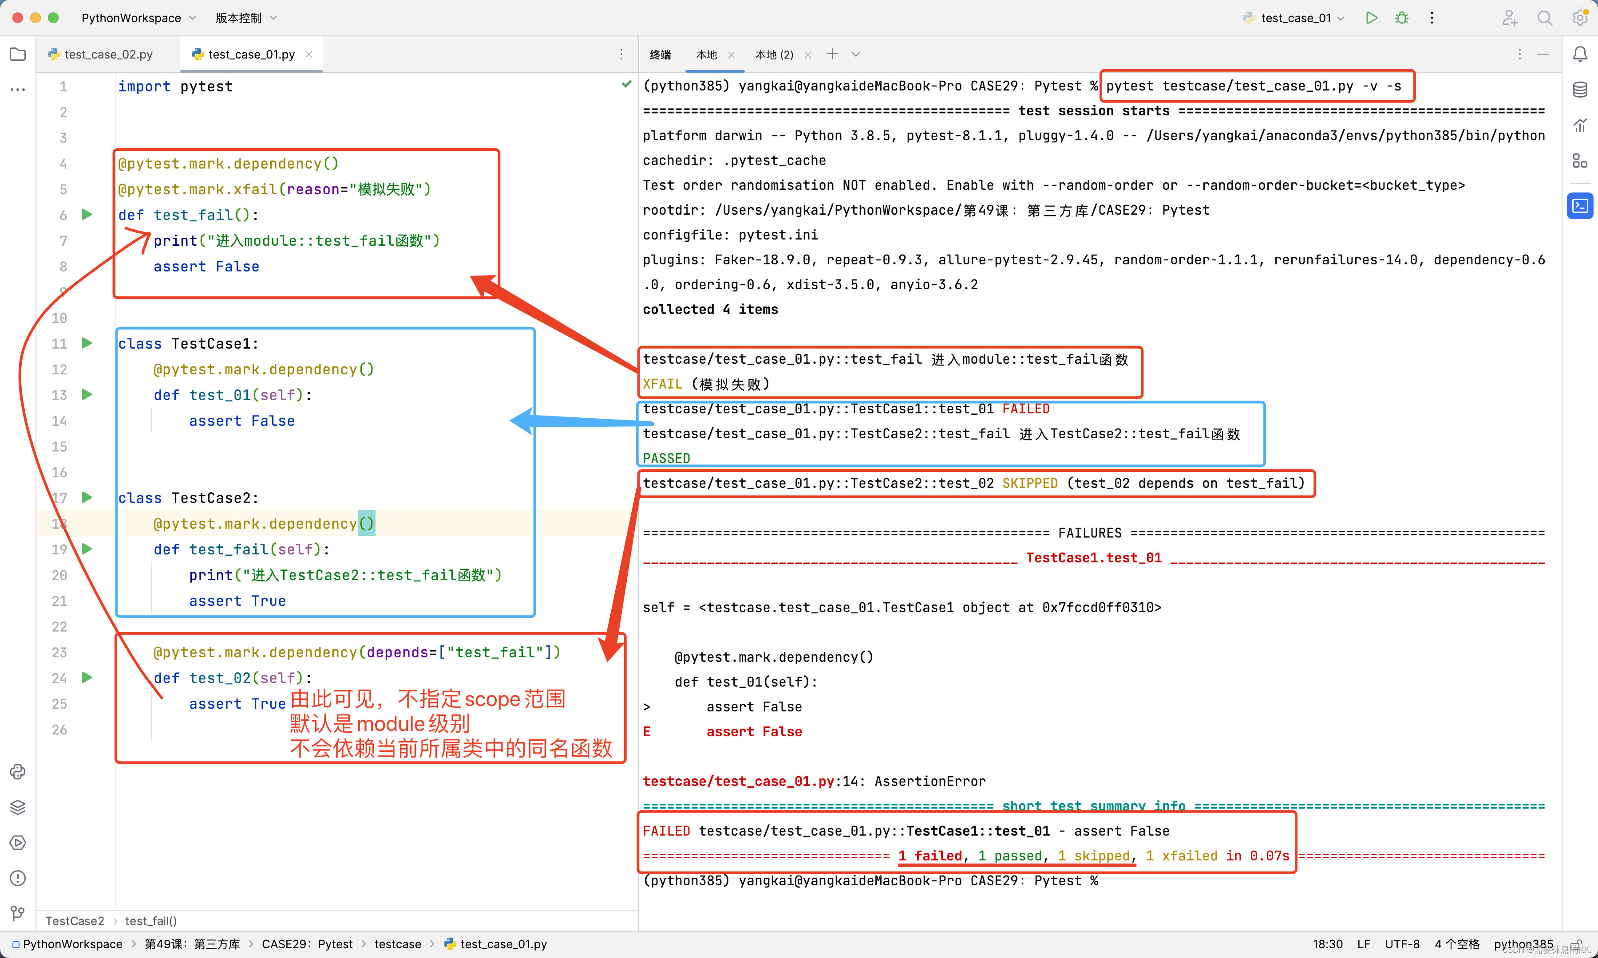Run test_02 from gutter at line 24

(x=87, y=677)
